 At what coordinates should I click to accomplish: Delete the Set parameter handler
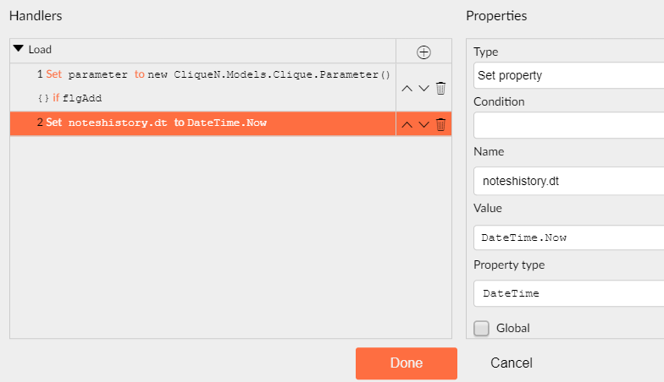tap(440, 88)
